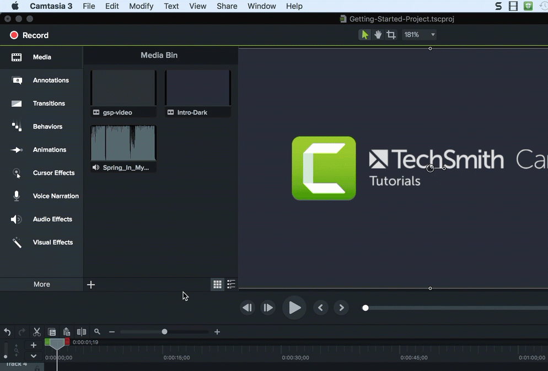This screenshot has height=371, width=548.
Task: Click the track height slider knob
Action: [6, 357]
